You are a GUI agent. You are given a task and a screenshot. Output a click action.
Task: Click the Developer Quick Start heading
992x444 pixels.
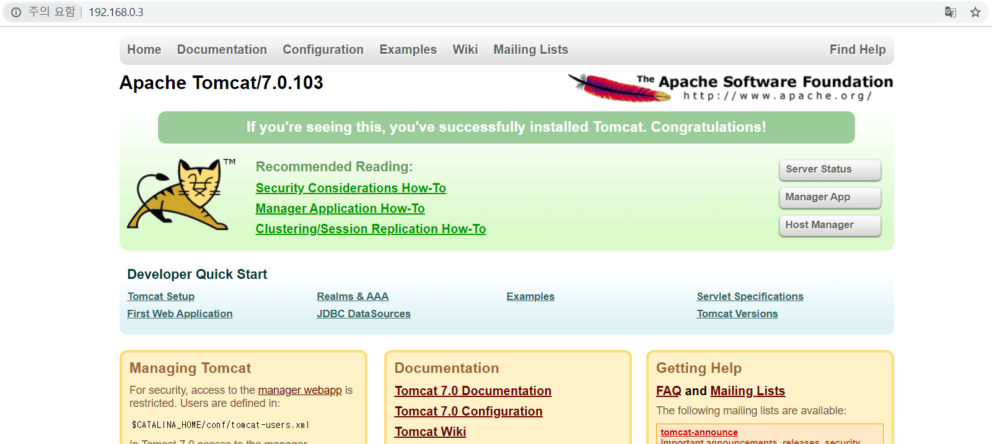point(197,275)
